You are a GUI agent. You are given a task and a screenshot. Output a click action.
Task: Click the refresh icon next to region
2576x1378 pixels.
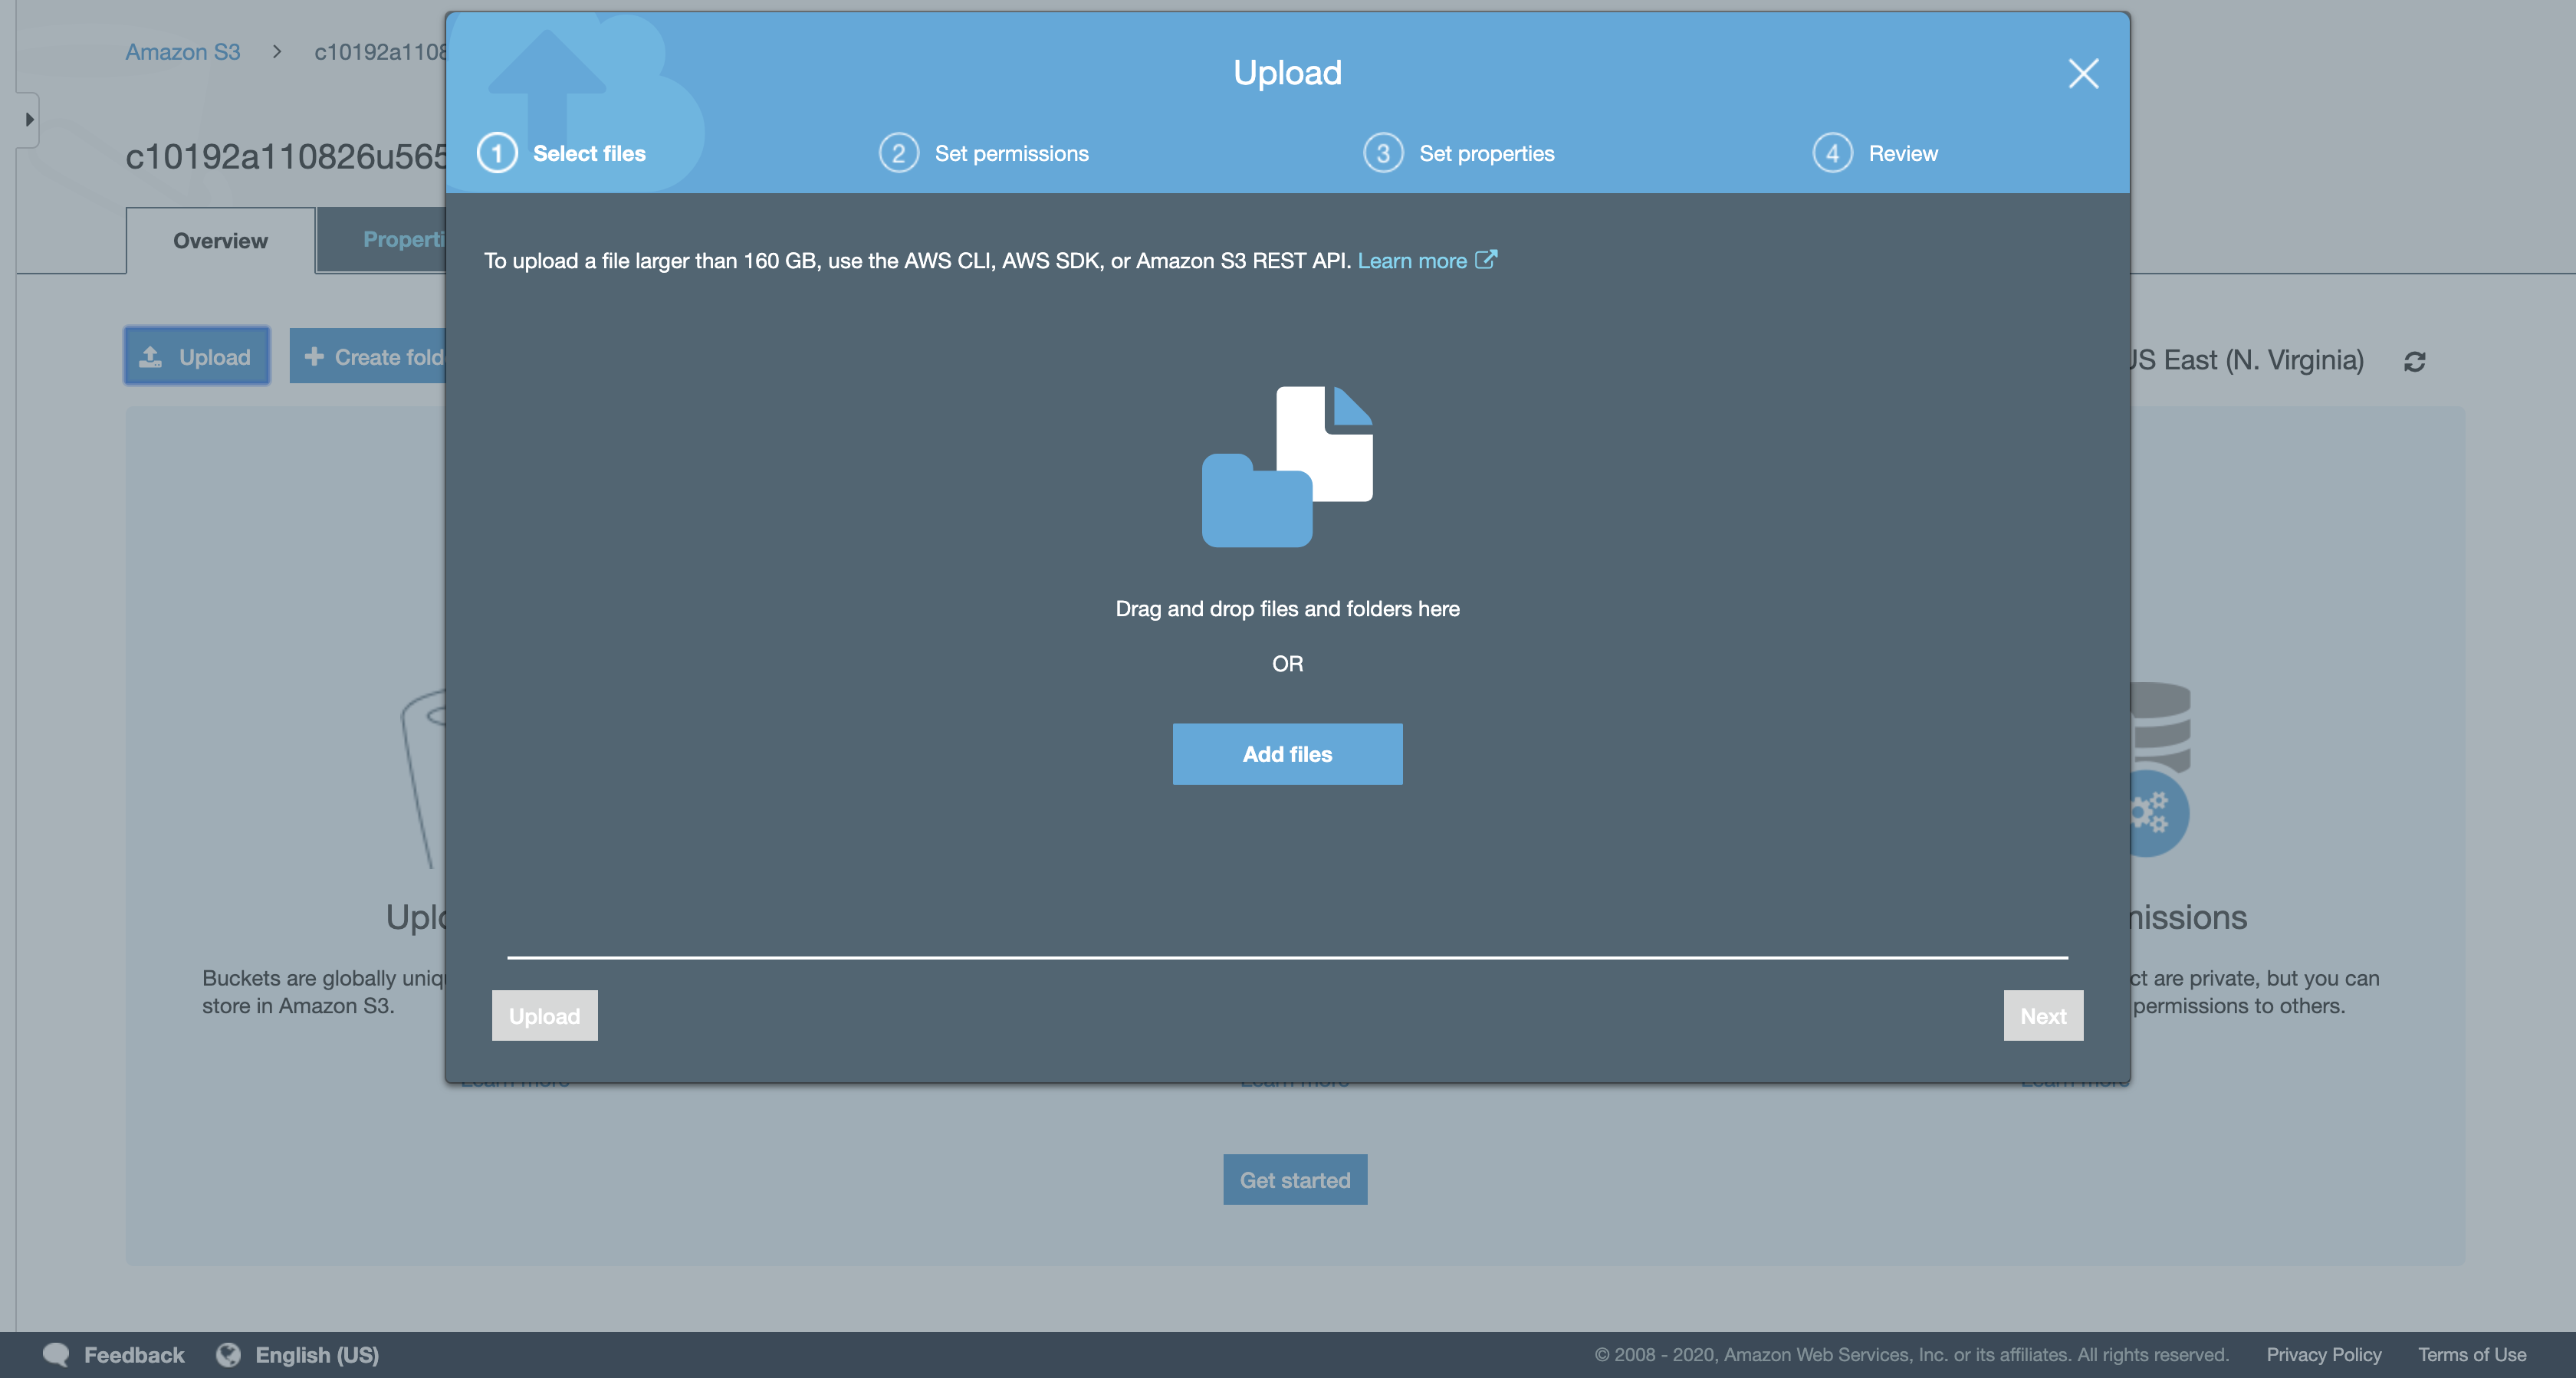tap(2414, 361)
